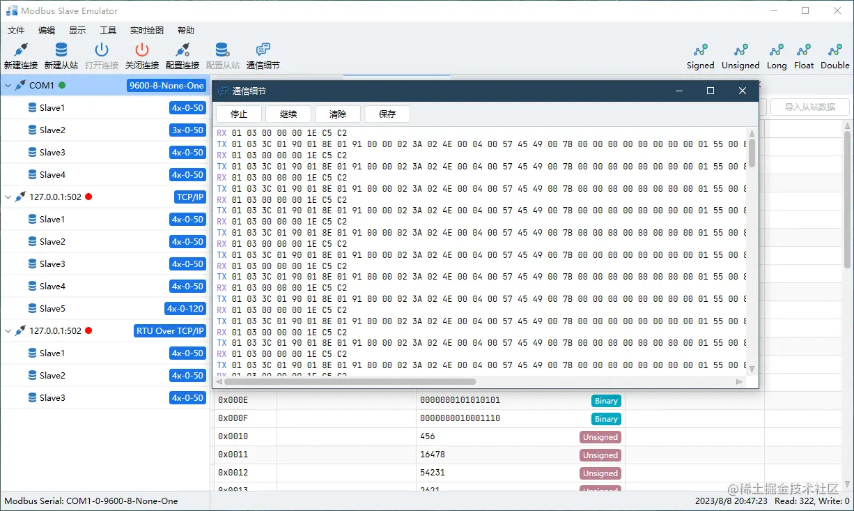The width and height of the screenshot is (854, 511).
Task: Click the 清除 button
Action: 338,114
